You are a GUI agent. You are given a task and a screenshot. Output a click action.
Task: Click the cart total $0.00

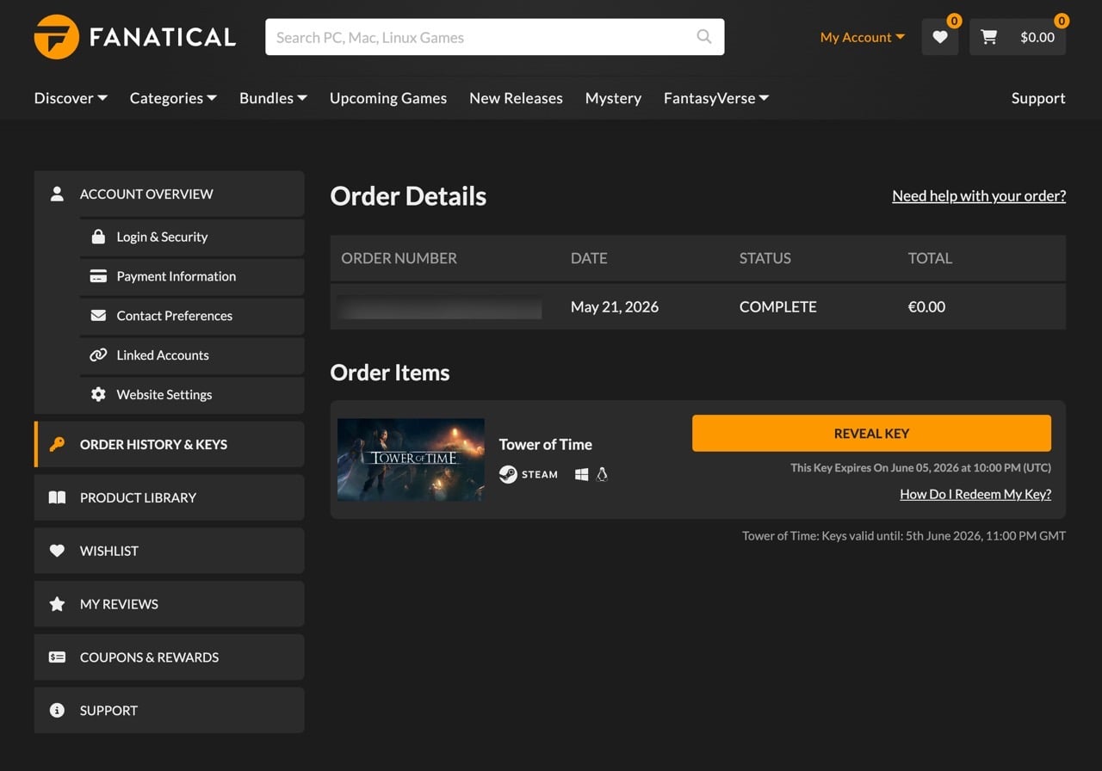tap(1037, 37)
